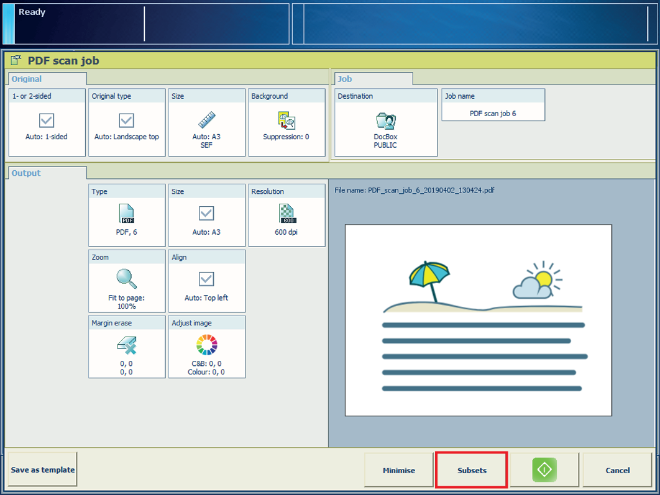Open the Adjust image colour wheel
The height and width of the screenshot is (495, 660).
pyautogui.click(x=206, y=345)
